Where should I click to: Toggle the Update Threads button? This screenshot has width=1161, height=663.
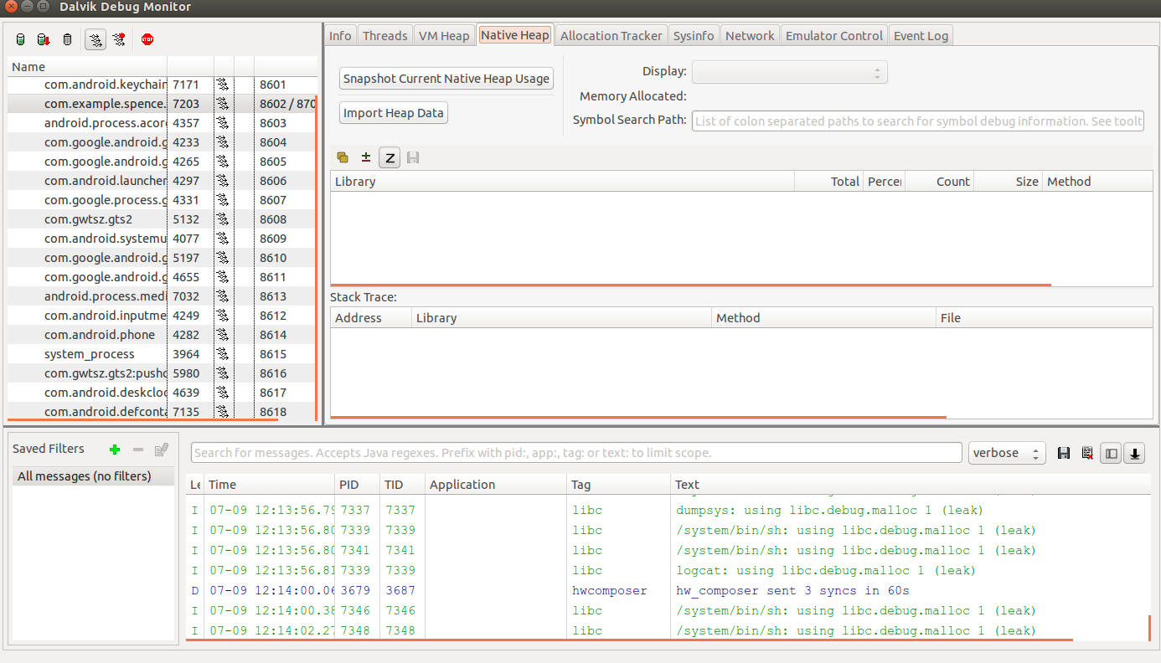tap(95, 39)
